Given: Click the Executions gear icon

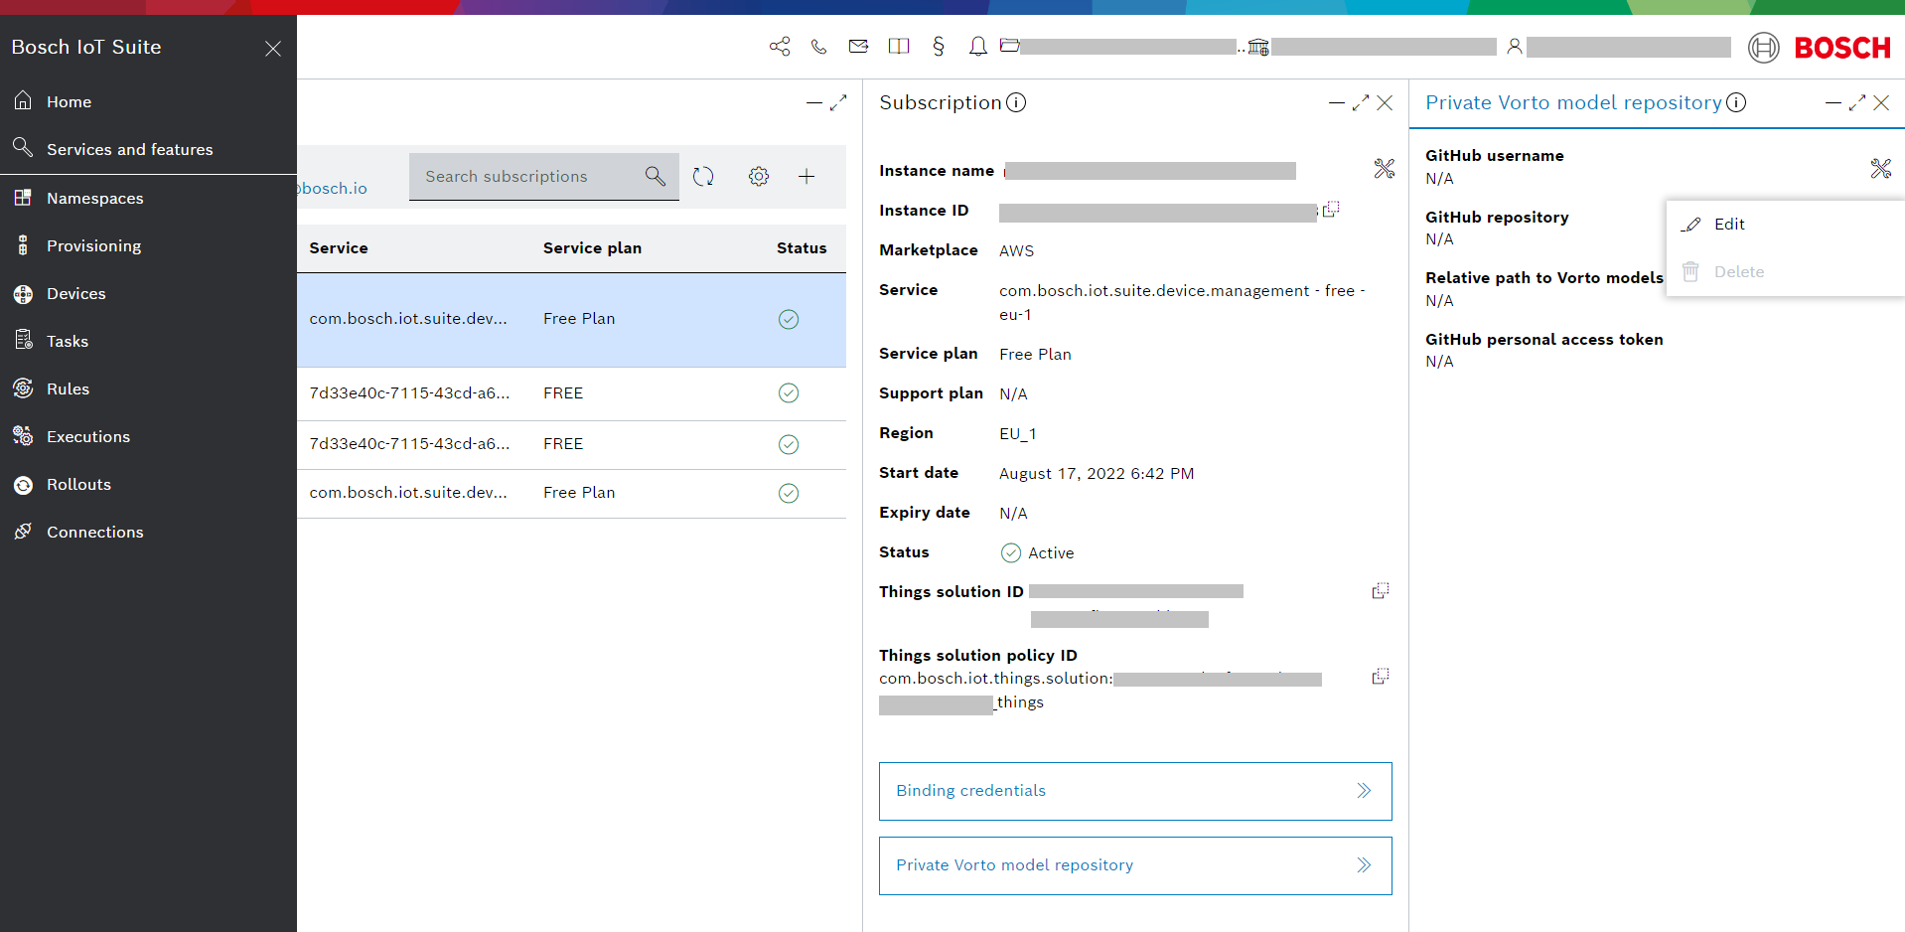Looking at the screenshot, I should coord(23,436).
